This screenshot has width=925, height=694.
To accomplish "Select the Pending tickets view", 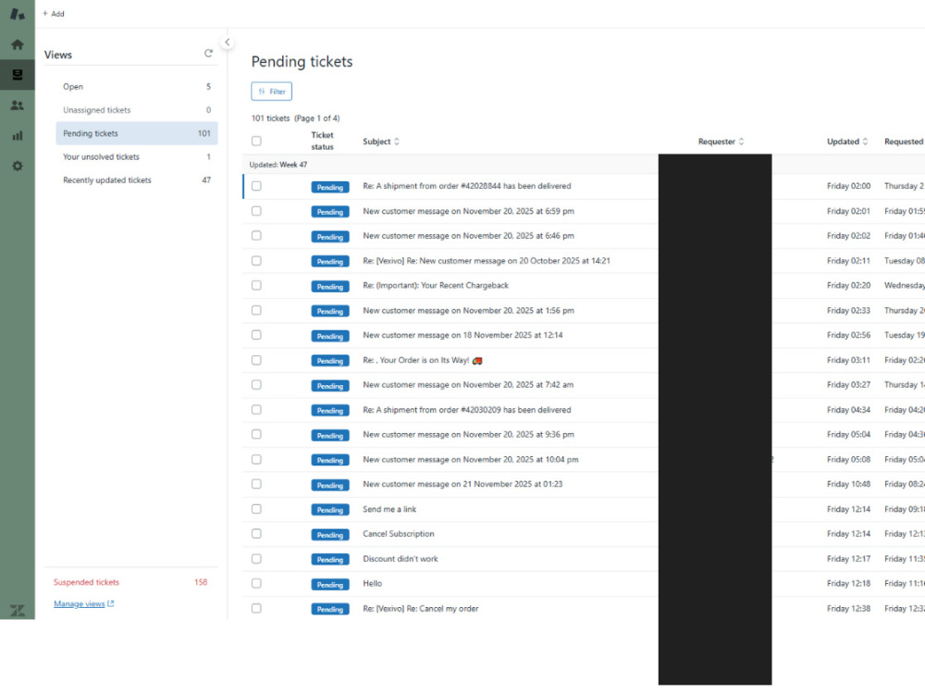I will 137,133.
